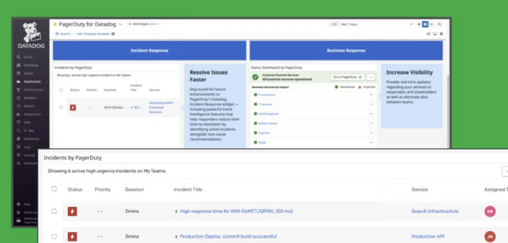The height and width of the screenshot is (243, 508).
Task: Select all checkbox in small Incidents widget header
Action: (x=61, y=90)
